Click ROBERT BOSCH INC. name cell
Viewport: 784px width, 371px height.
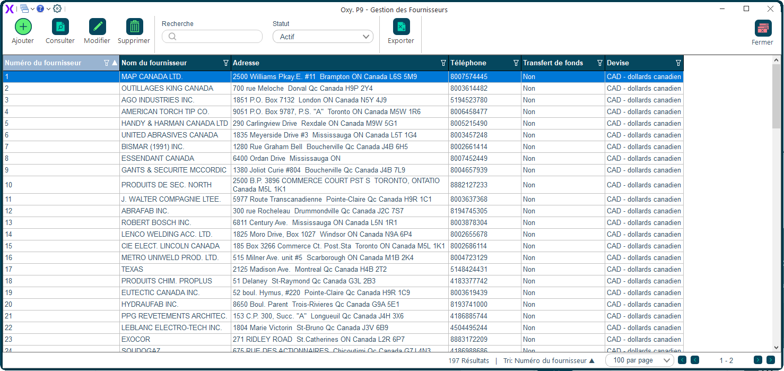coord(175,223)
